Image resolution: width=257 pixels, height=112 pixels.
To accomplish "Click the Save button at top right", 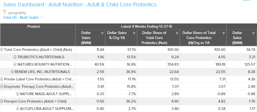I will (247, 1).
